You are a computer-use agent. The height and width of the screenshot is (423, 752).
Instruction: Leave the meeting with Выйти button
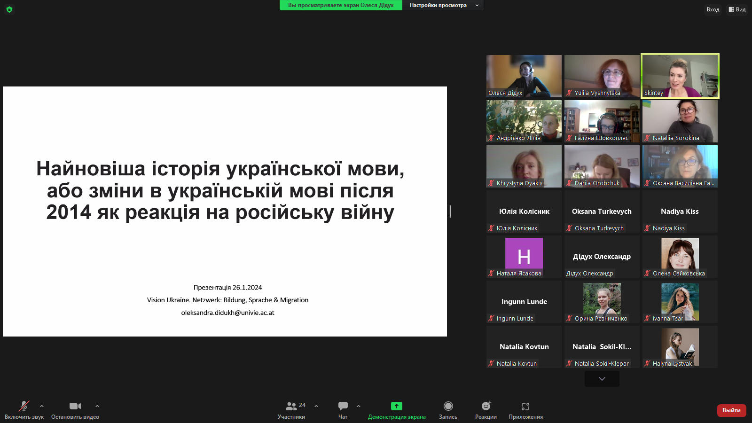[x=731, y=410]
